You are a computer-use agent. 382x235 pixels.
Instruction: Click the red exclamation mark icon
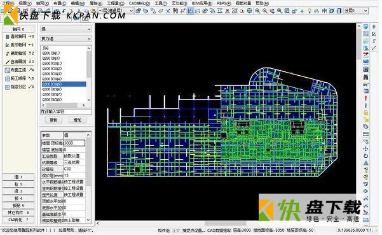pos(365,98)
